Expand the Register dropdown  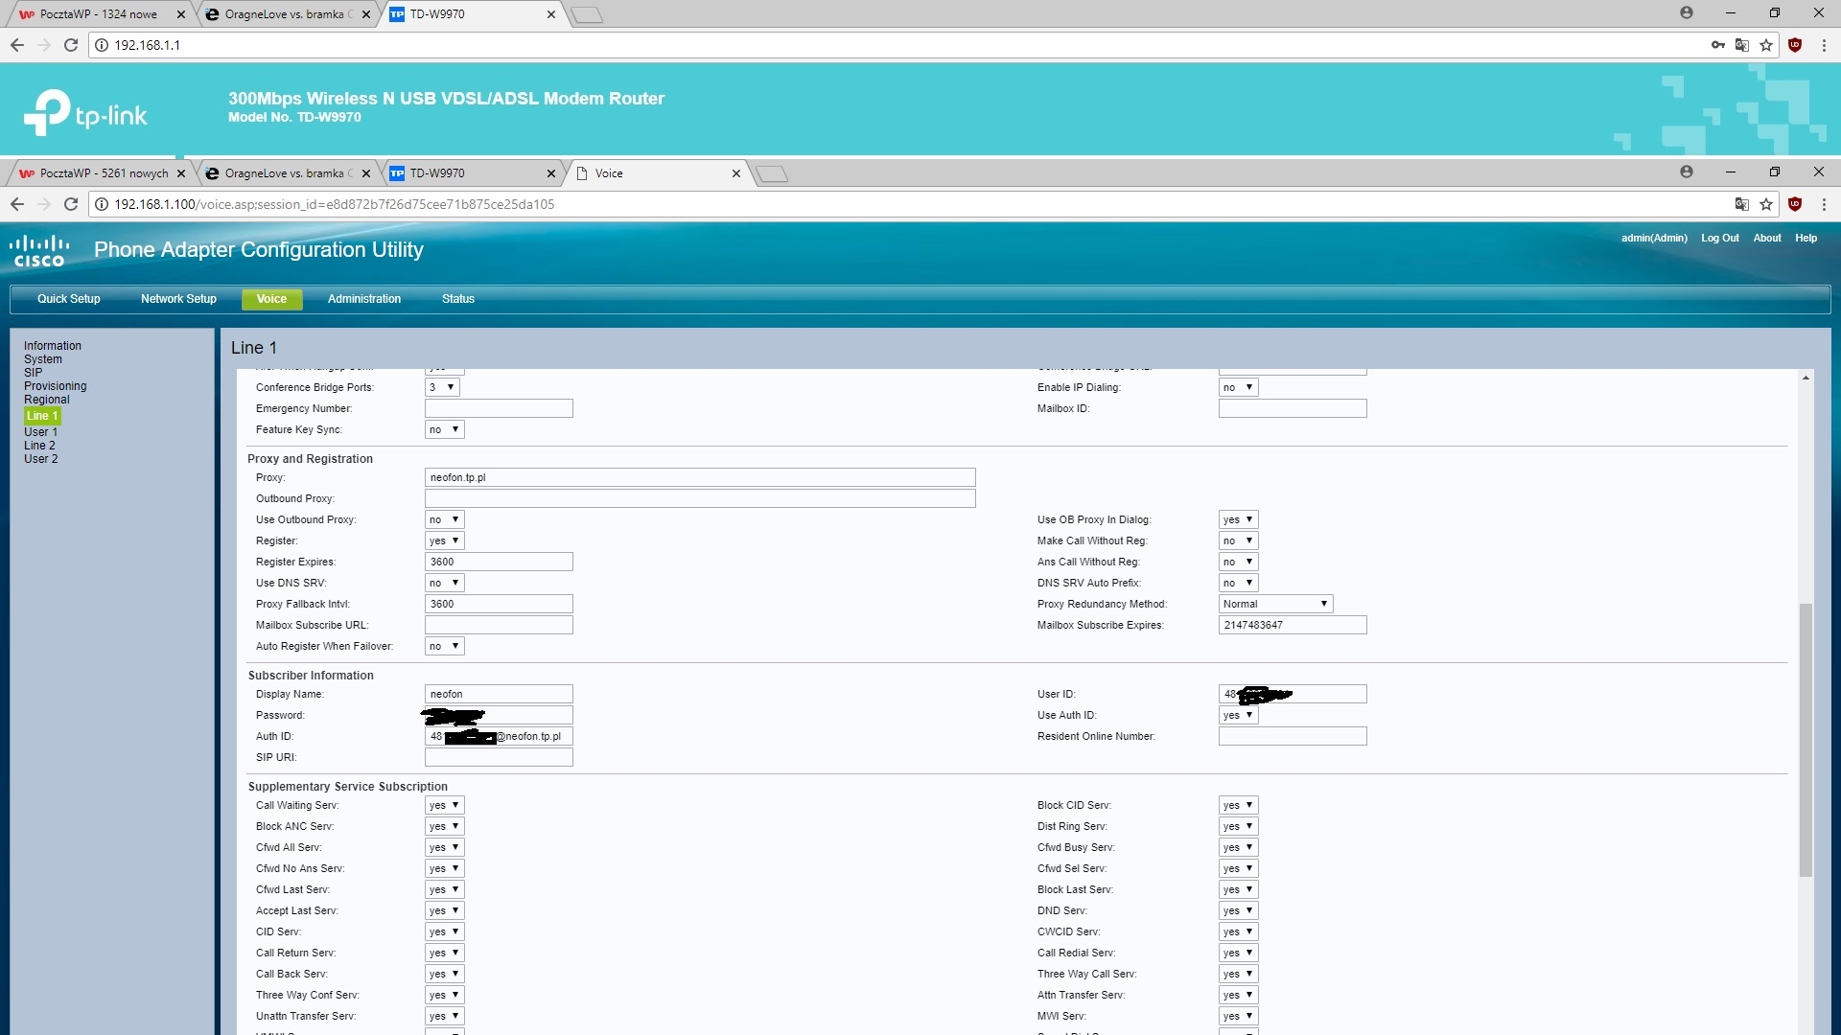445,540
